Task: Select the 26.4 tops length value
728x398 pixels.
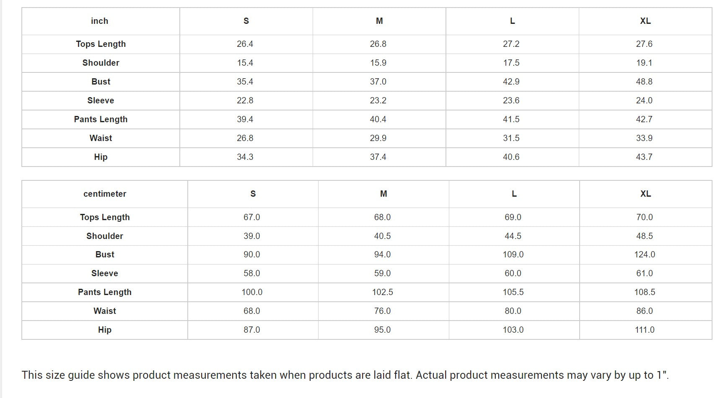Action: 245,44
